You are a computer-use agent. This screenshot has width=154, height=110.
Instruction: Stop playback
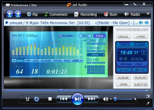pos(50,99)
